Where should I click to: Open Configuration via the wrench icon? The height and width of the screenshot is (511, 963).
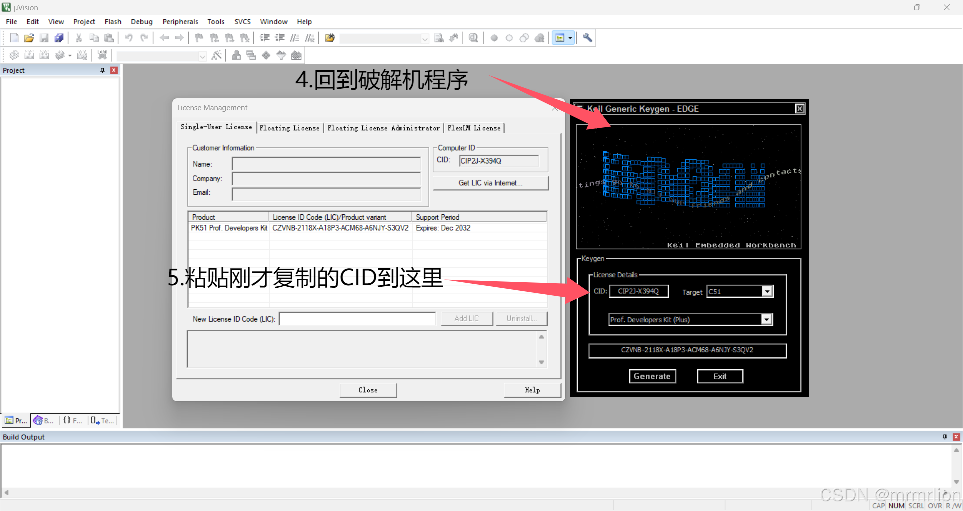click(587, 38)
